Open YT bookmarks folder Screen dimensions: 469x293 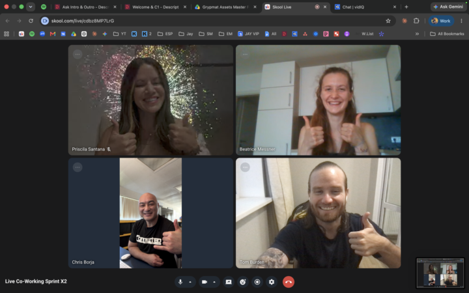click(120, 34)
